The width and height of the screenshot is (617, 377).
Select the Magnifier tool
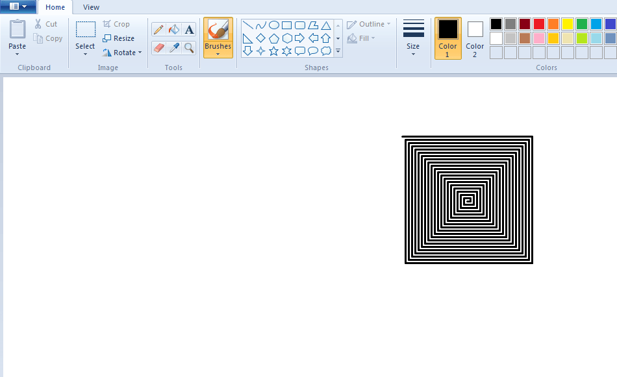click(x=188, y=47)
